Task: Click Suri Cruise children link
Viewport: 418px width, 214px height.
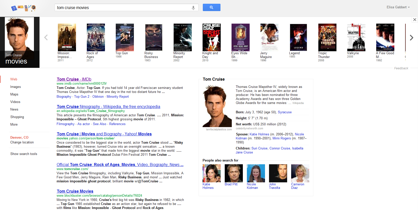Action: click(259, 148)
